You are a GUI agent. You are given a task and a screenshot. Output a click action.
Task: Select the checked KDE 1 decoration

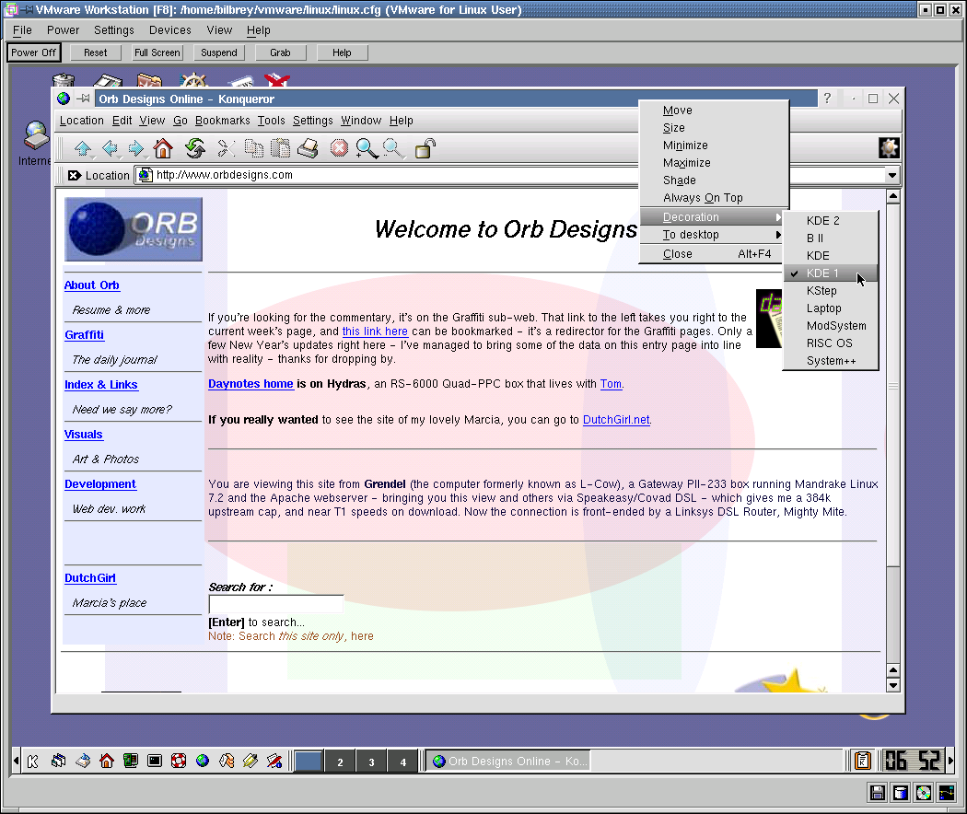tap(822, 273)
